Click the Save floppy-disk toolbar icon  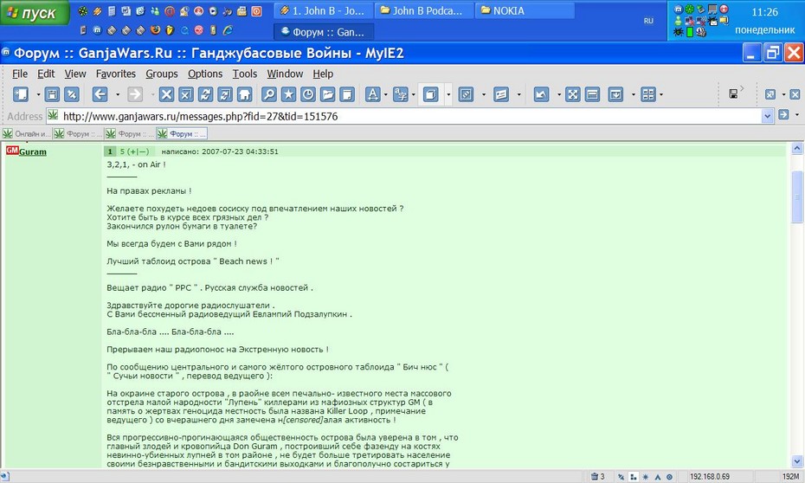click(x=52, y=94)
